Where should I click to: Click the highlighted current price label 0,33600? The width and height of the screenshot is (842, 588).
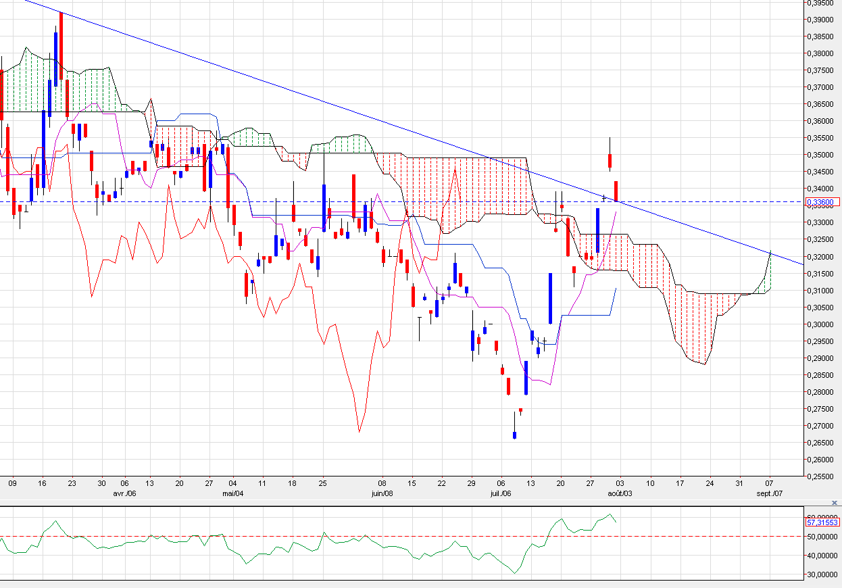pos(822,201)
